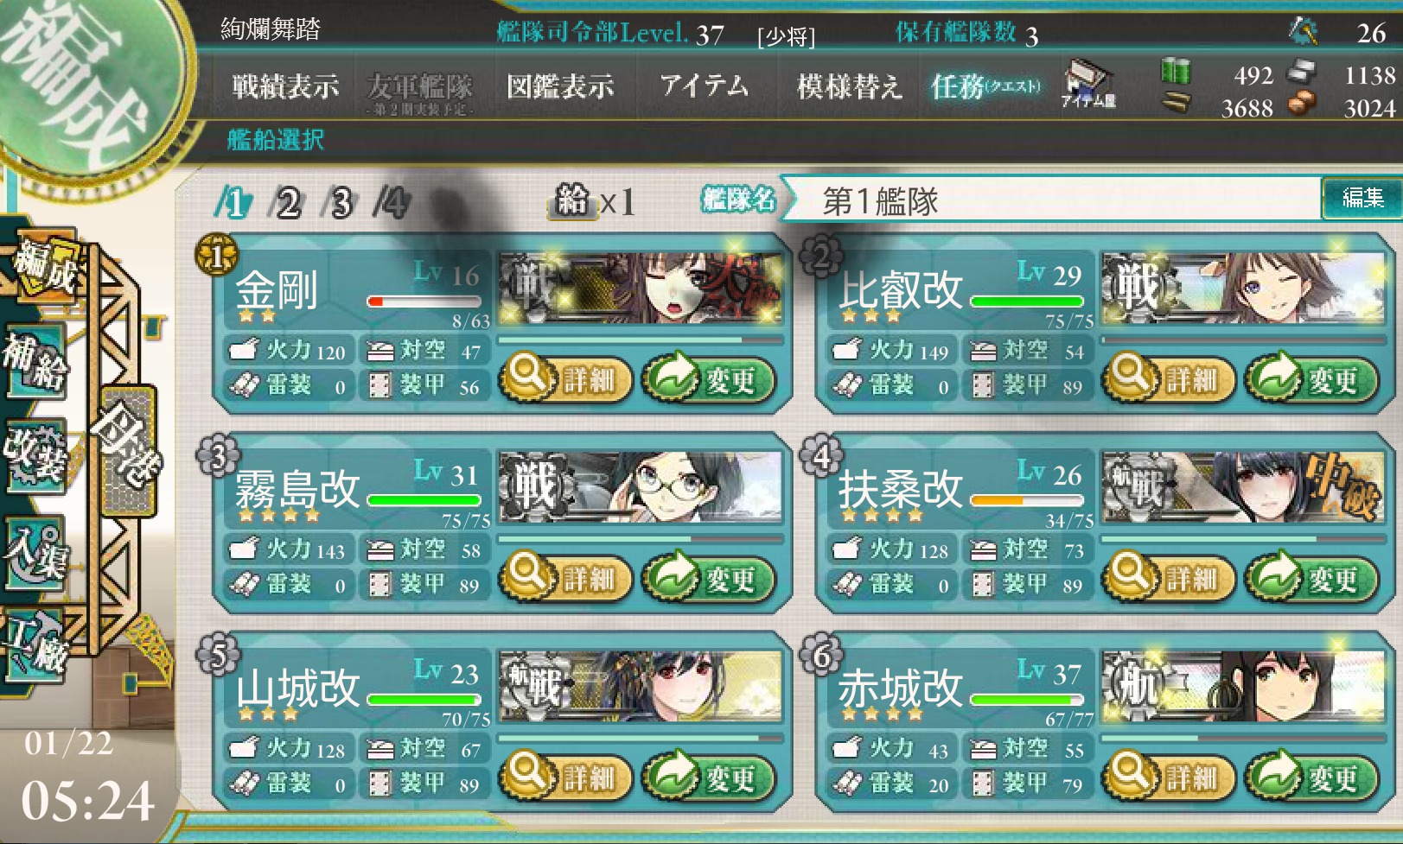Screen dimensions: 1403x844
Task: Open the 編成 sidebar icon
Action: (x=45, y=267)
